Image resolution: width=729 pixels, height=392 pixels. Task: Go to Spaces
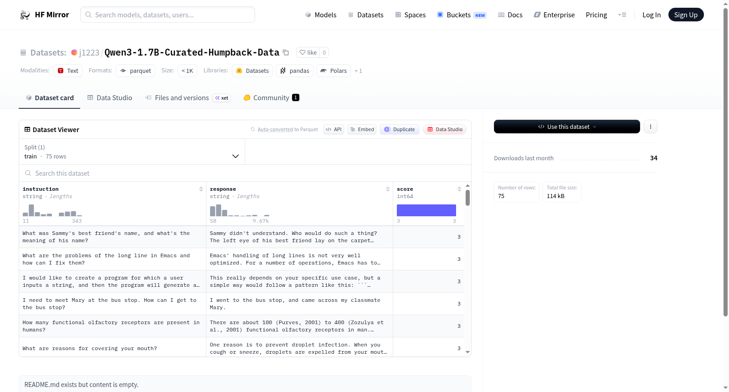click(411, 15)
